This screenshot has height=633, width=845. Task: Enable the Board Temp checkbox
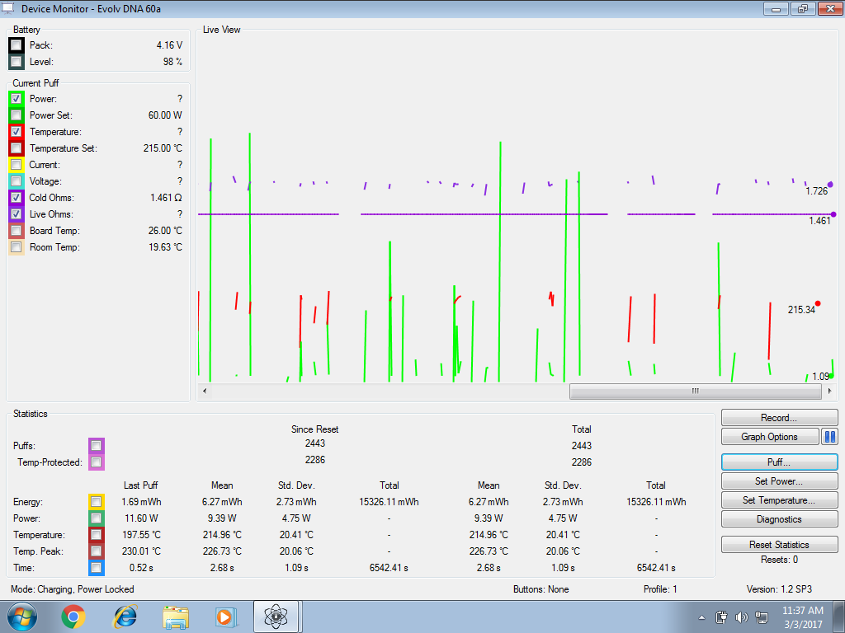click(17, 231)
